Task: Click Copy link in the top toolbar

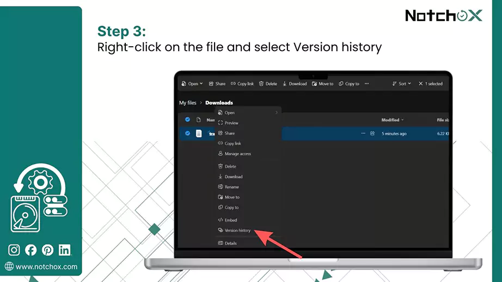Action: coord(242,84)
